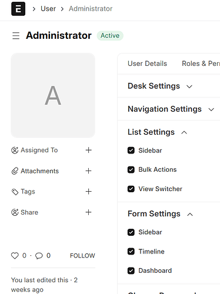The height and width of the screenshot is (294, 220).
Task: Switch to User Details tab
Action: 147,64
